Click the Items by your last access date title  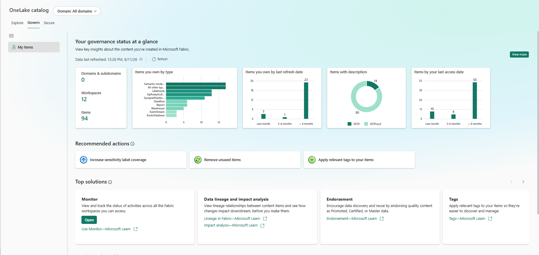tap(439, 72)
